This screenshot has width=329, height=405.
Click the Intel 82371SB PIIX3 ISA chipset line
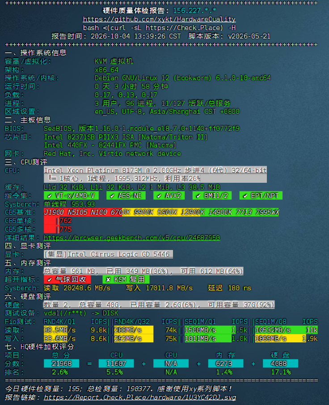pyautogui.click(x=126, y=137)
